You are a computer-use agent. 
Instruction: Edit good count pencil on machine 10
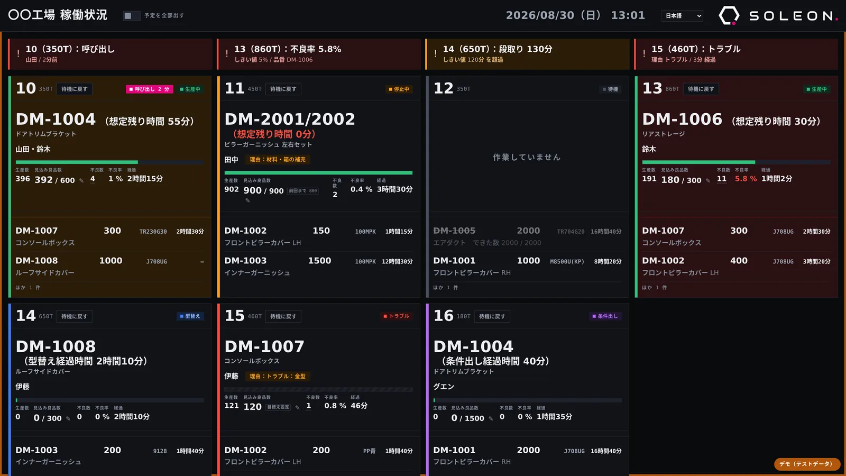click(x=81, y=181)
